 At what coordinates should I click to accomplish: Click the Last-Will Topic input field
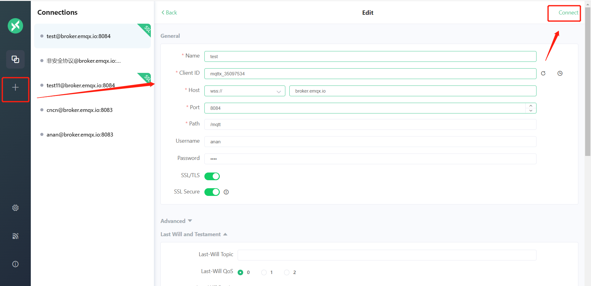pyautogui.click(x=387, y=255)
